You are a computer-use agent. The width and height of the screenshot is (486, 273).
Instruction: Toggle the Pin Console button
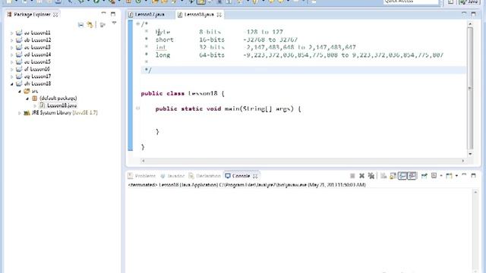coord(424,176)
